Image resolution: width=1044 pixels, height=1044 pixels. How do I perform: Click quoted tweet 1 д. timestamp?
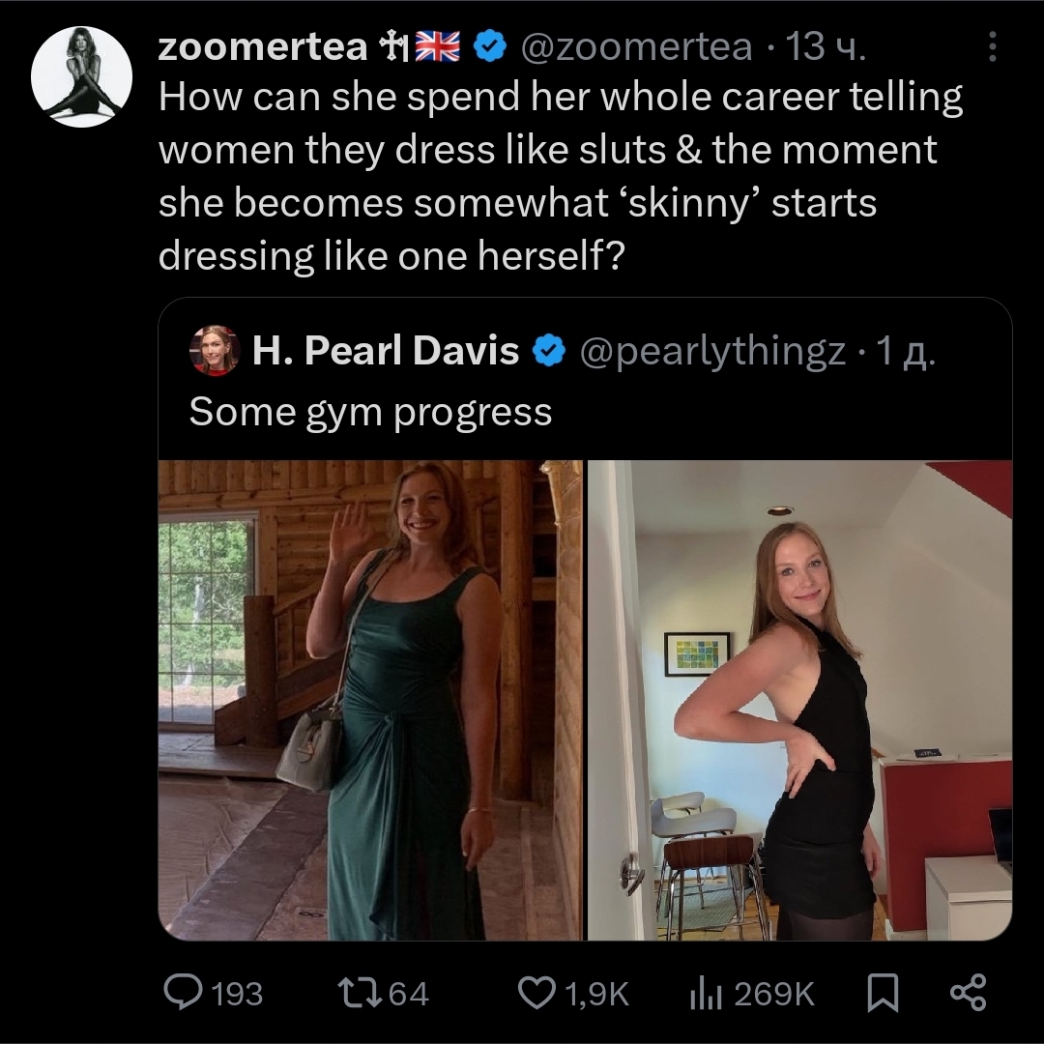pyautogui.click(x=905, y=352)
